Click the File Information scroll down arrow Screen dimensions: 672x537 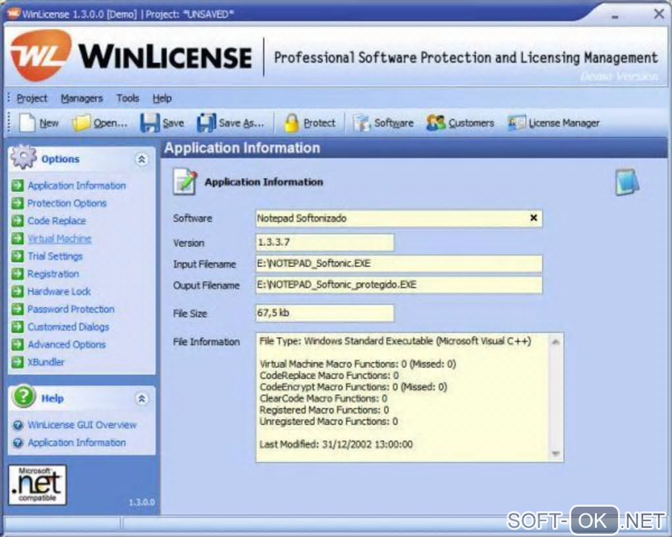click(555, 453)
